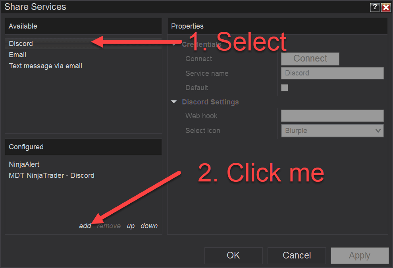Click the Web hook input field

332,116
